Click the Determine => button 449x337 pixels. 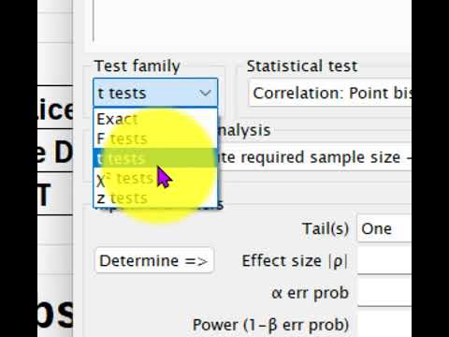point(154,260)
